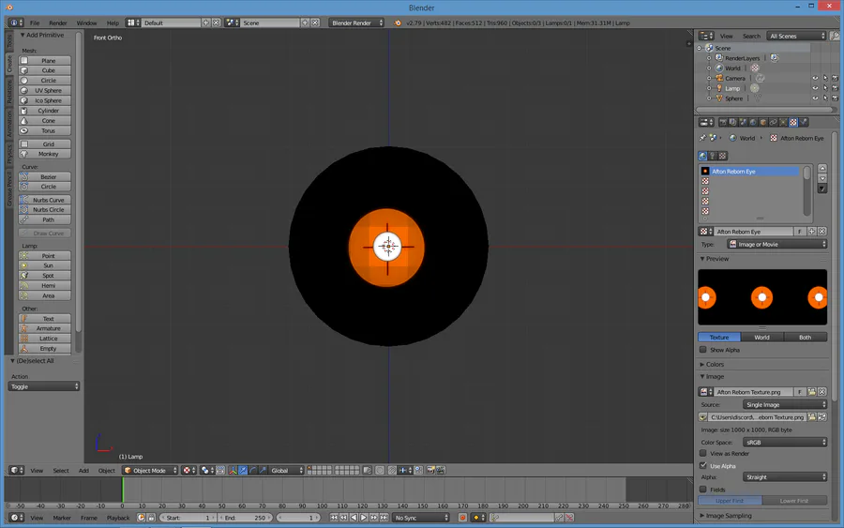Open the Physics properties tab icon
The height and width of the screenshot is (528, 844).
click(x=805, y=123)
